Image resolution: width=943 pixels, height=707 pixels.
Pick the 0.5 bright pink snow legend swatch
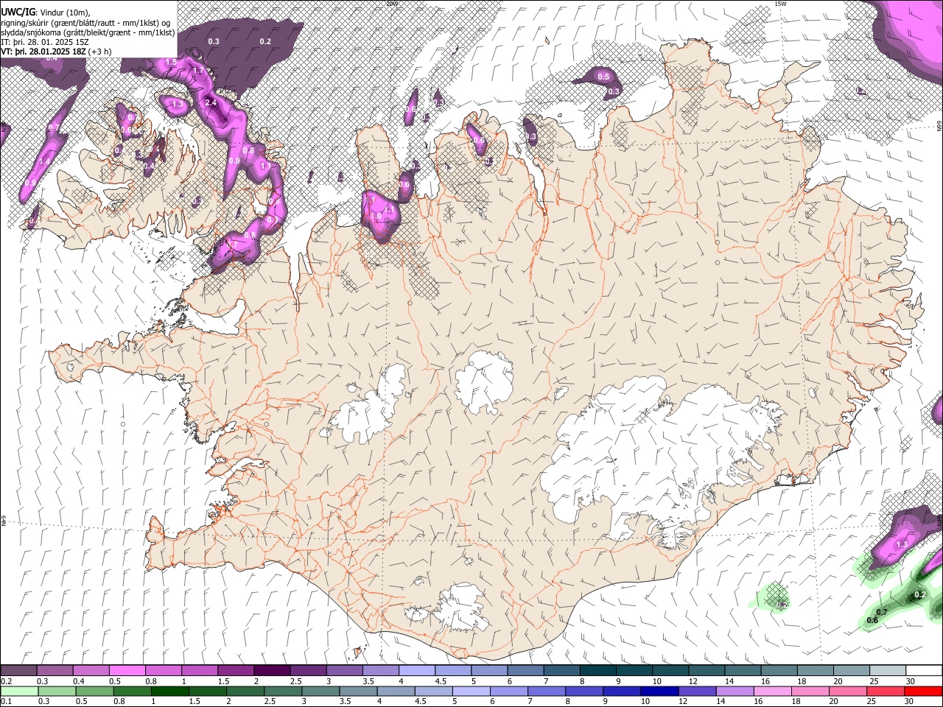coord(127,671)
